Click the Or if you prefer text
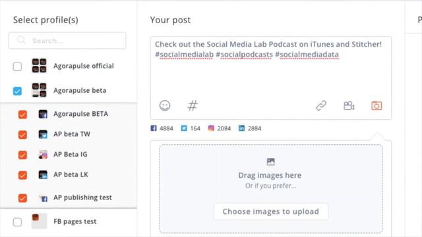 (x=271, y=186)
